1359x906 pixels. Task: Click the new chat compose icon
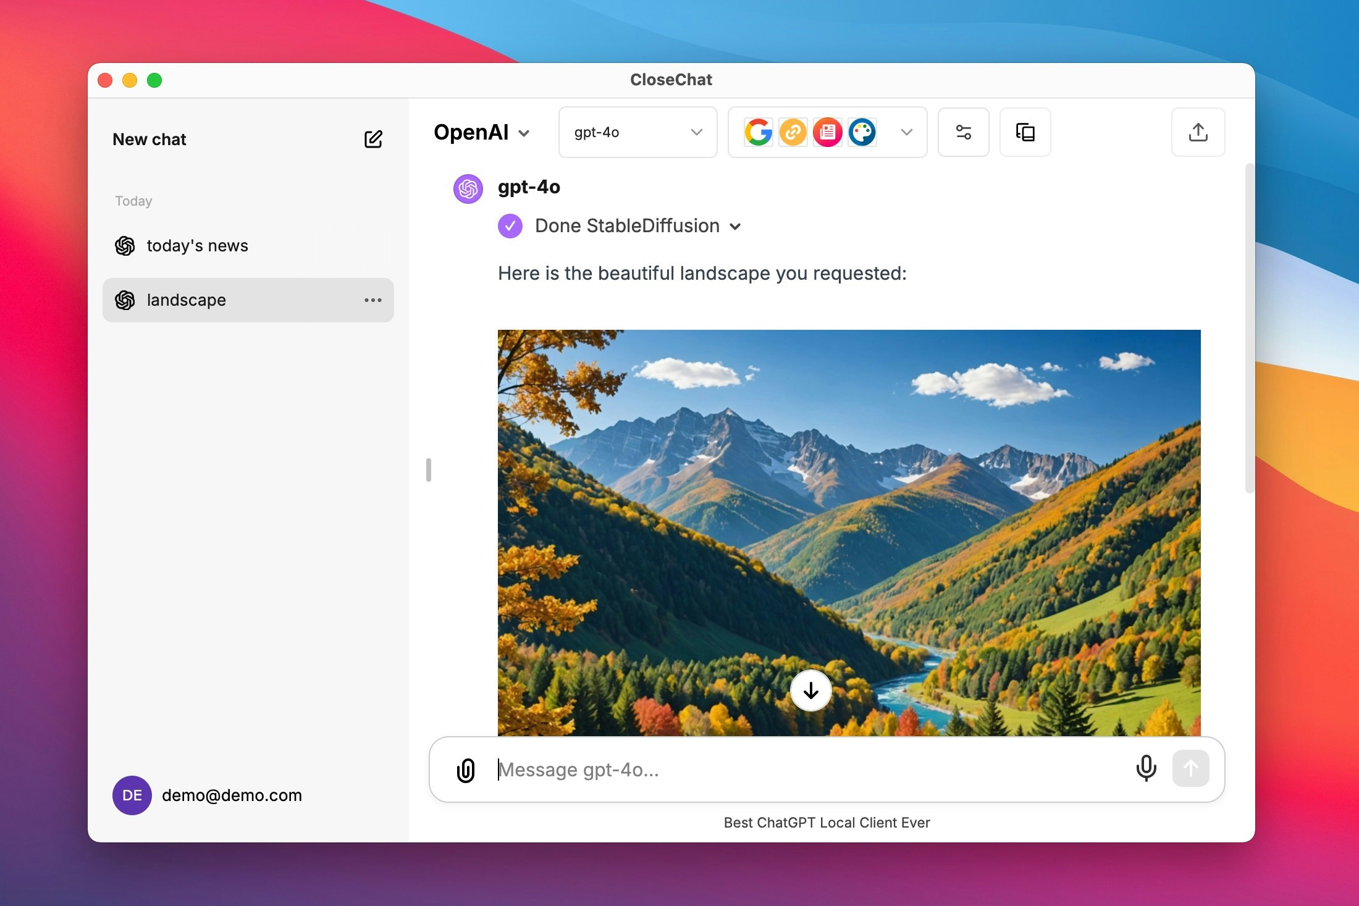[x=373, y=139]
